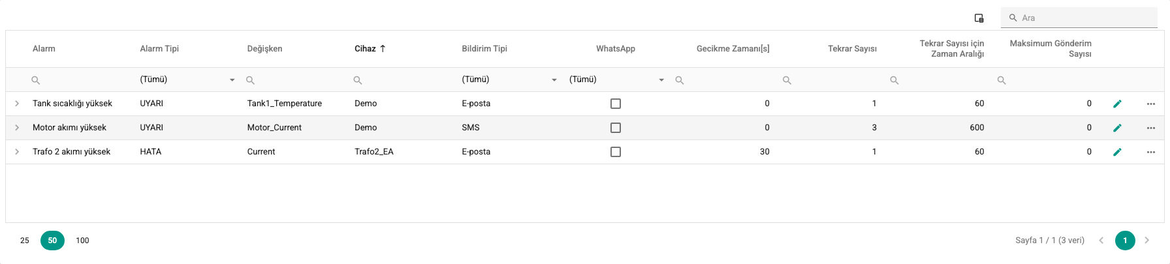Click the Cihaz column filter search icon
Screen dimensions: 1170x264
click(358, 80)
